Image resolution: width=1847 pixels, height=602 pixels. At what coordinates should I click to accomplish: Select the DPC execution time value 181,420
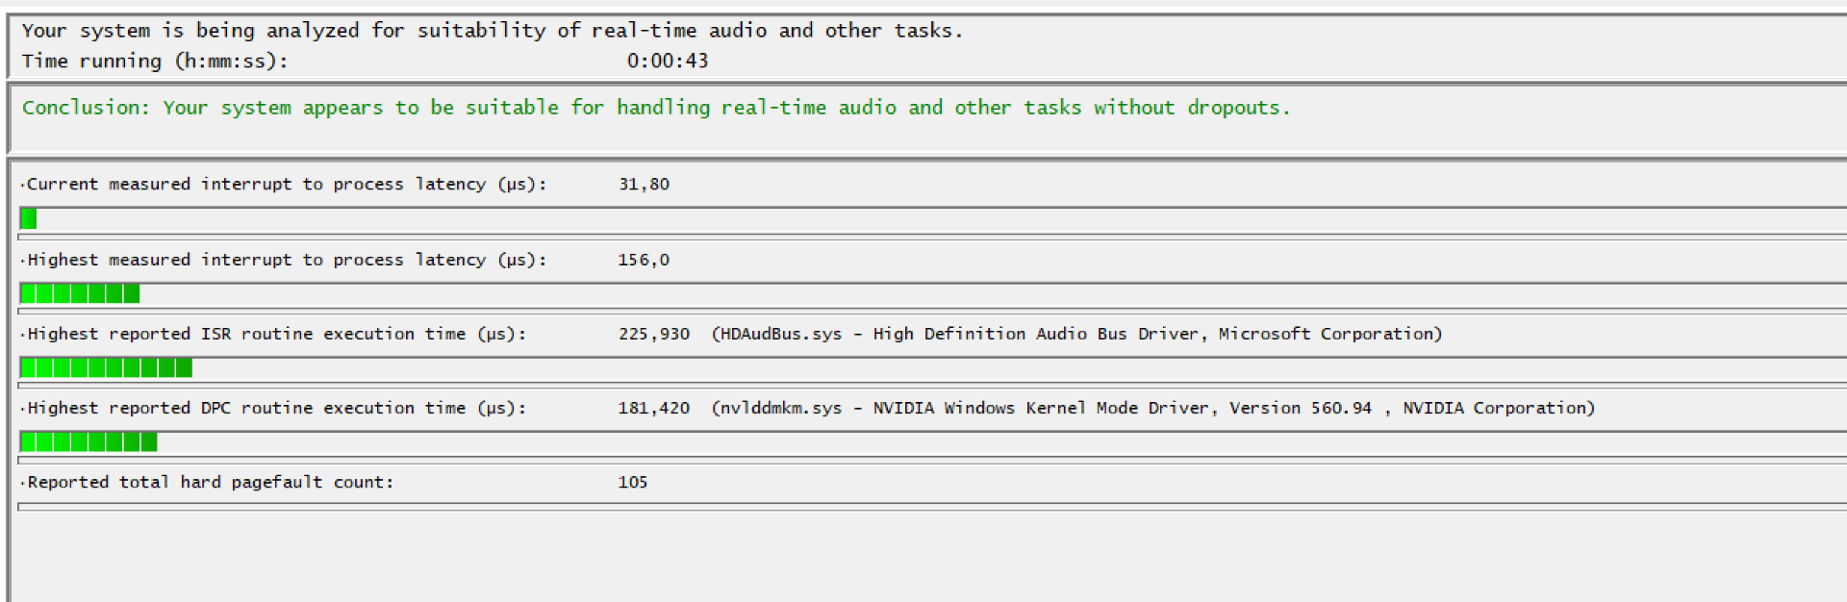click(654, 408)
